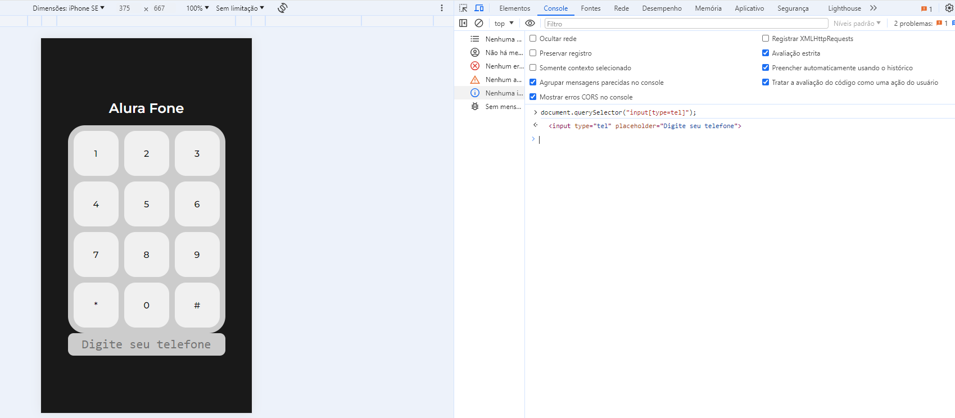Select the info filter icon
The width and height of the screenshot is (955, 418).
(475, 93)
